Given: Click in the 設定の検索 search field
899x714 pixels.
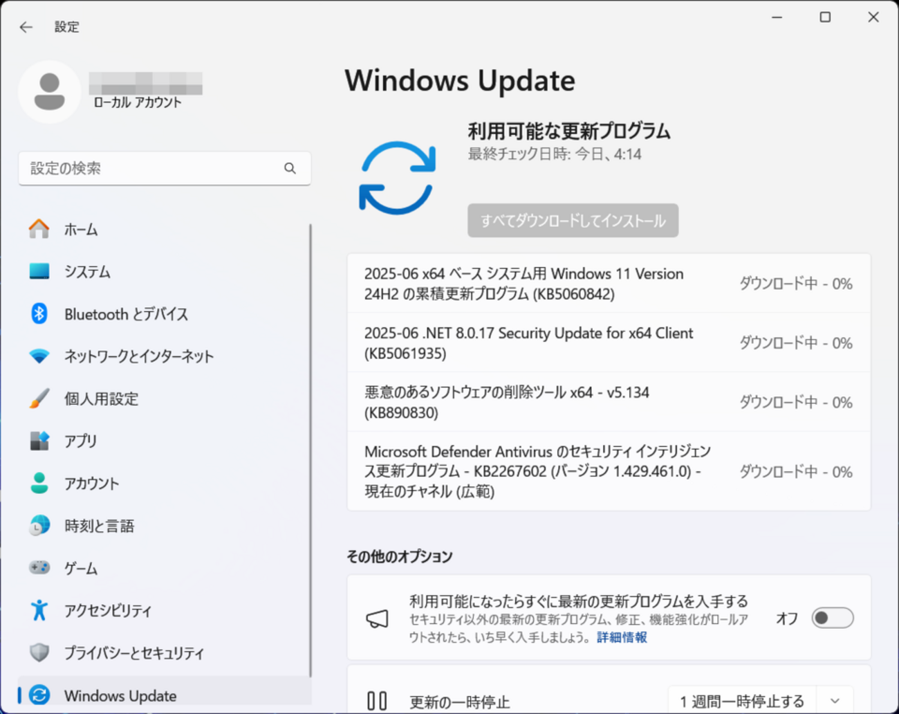Looking at the screenshot, I should pos(165,168).
